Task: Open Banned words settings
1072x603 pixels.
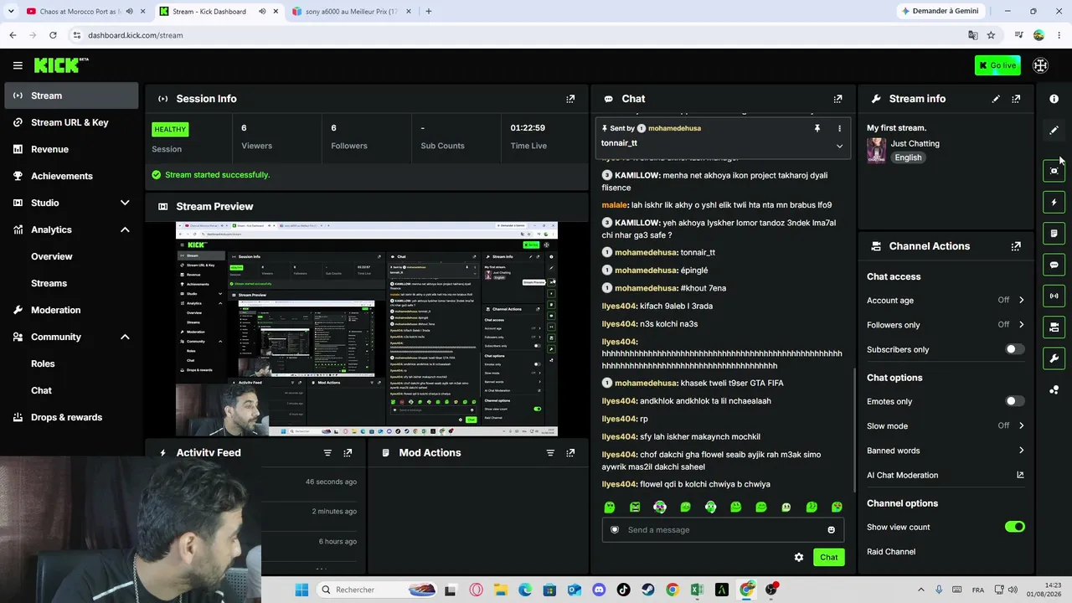Action: (x=946, y=451)
